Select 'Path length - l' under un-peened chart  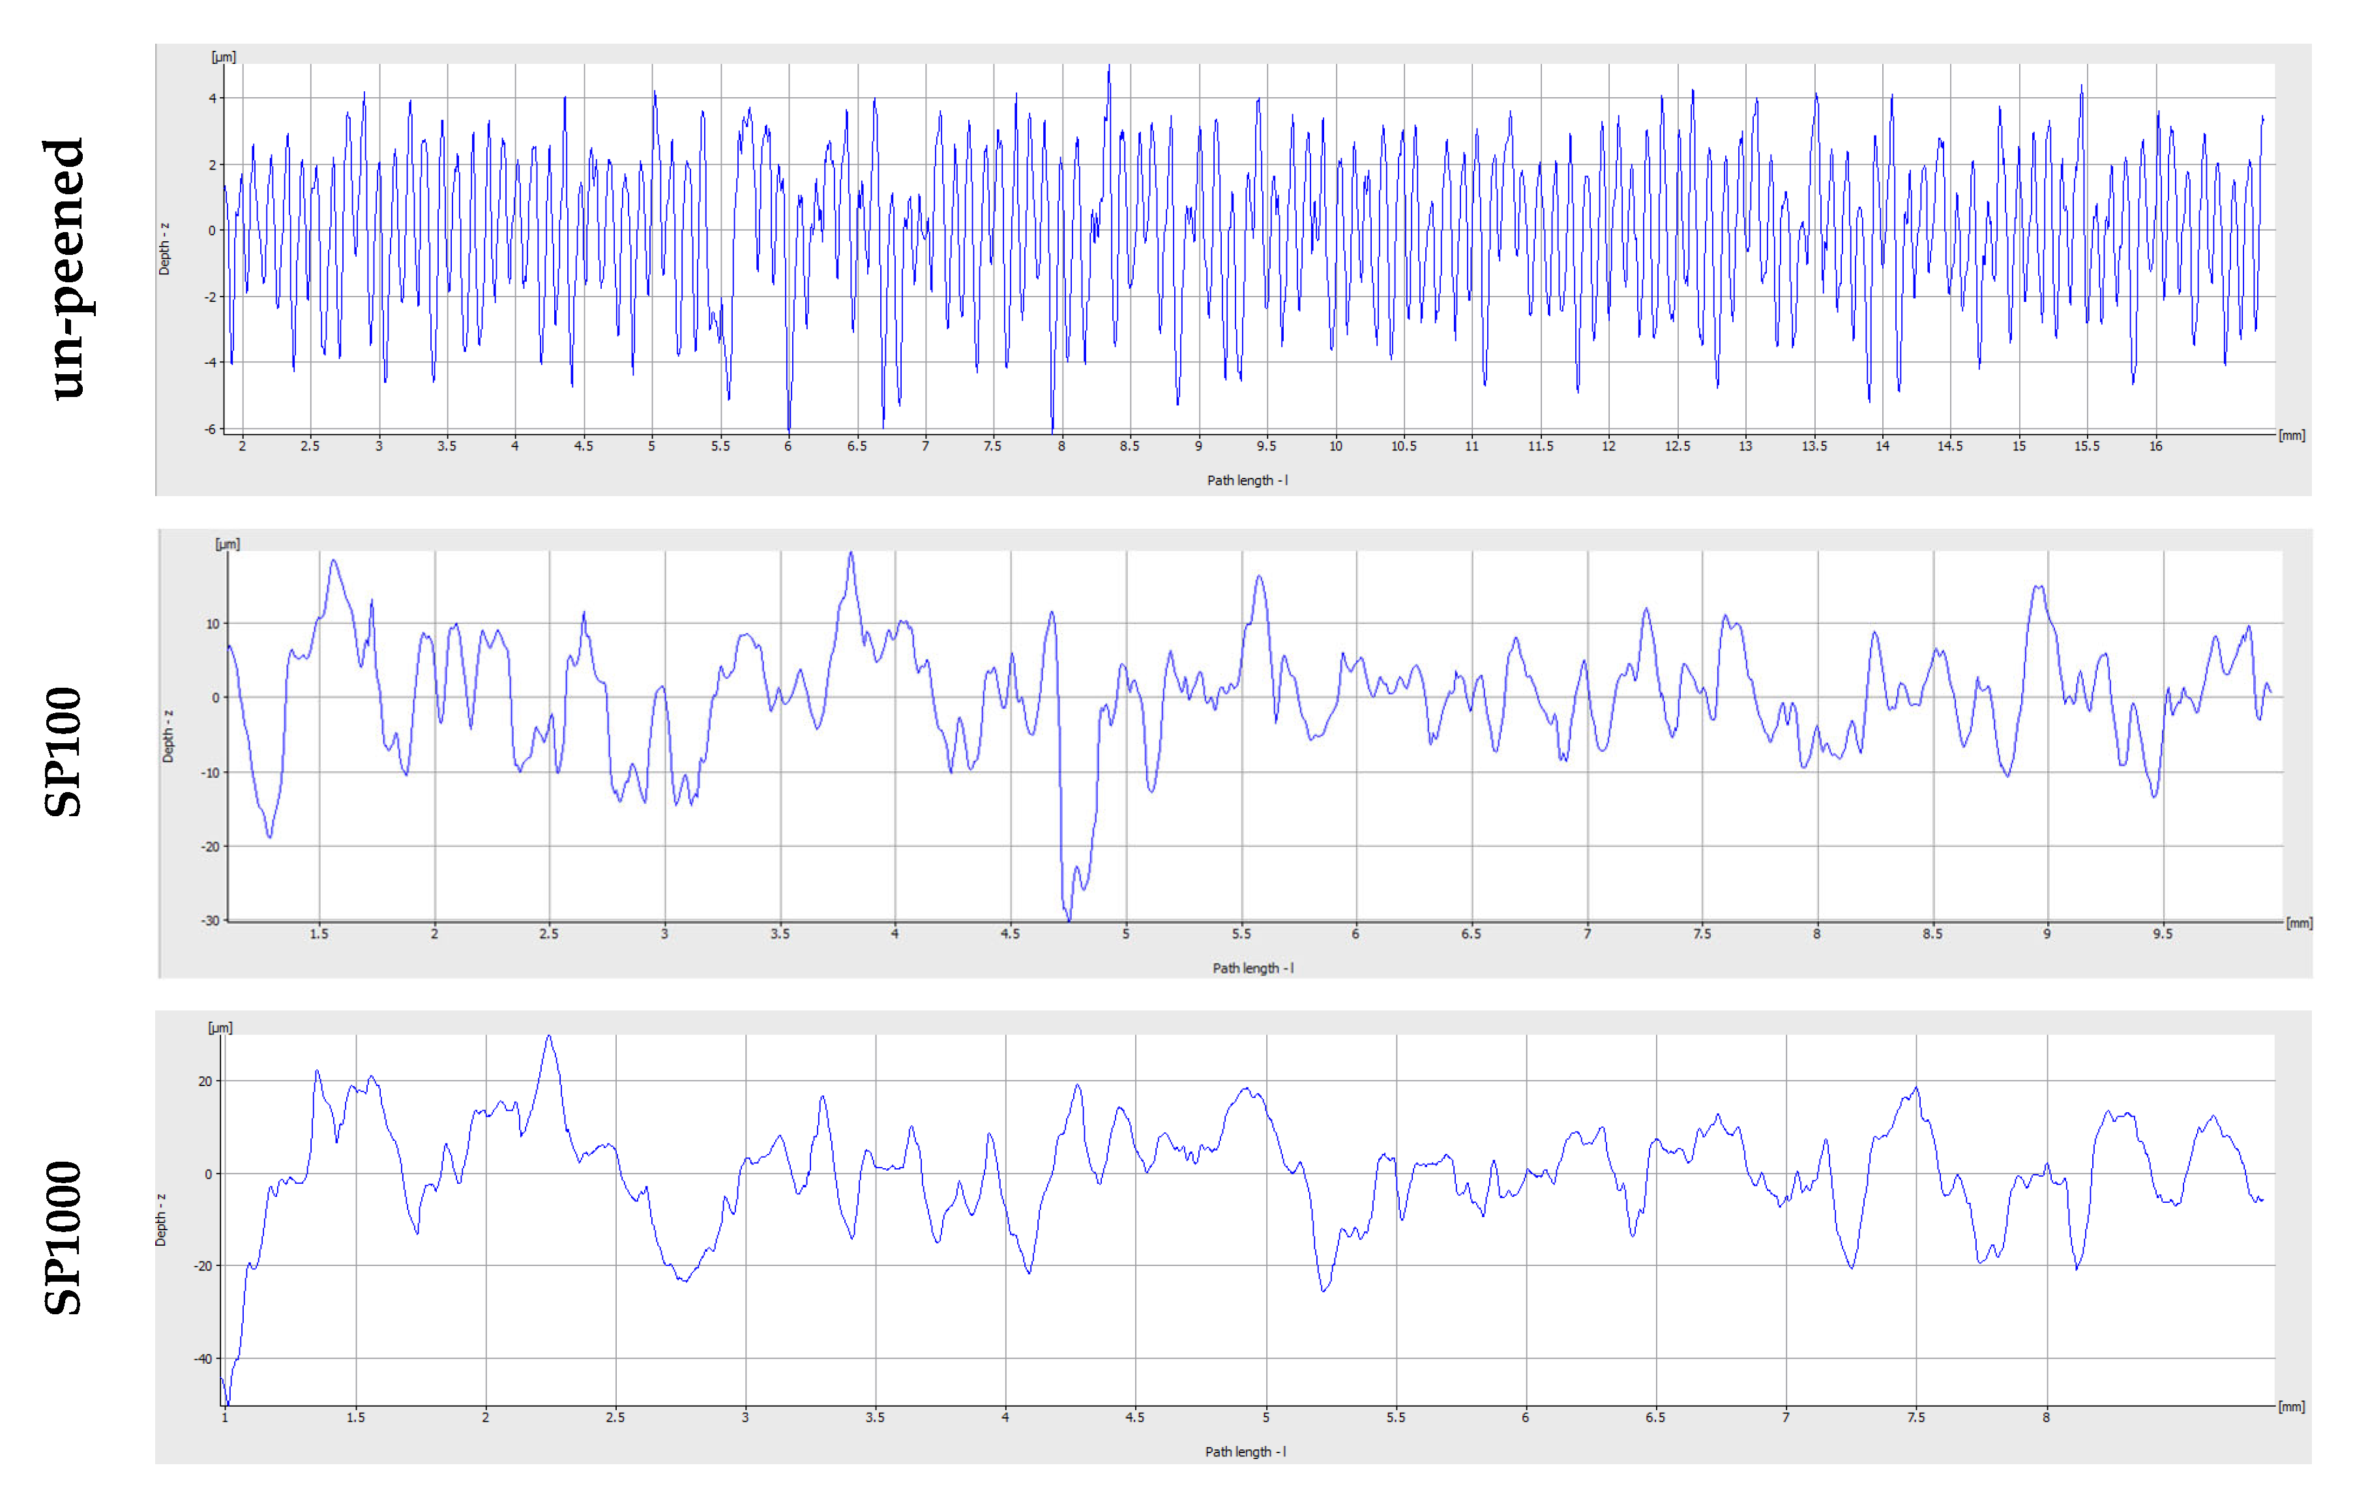1247,481
